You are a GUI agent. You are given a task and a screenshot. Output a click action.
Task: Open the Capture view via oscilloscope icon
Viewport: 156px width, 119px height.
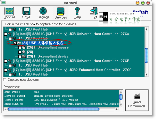9,11
